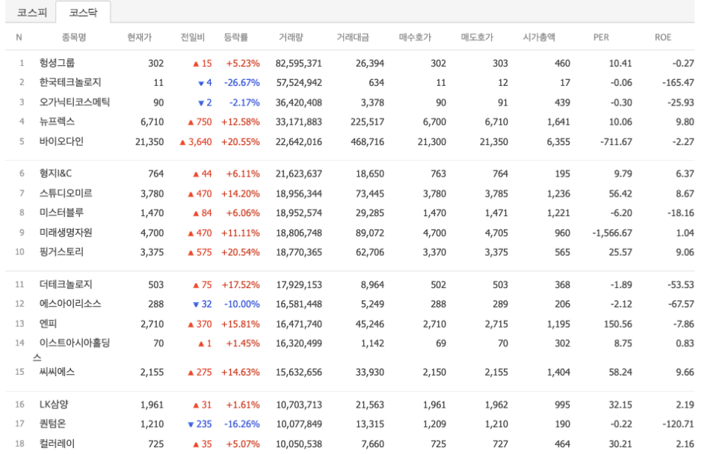Click the -26.67% change rate value
Screen dimensions: 722x454
[241, 83]
